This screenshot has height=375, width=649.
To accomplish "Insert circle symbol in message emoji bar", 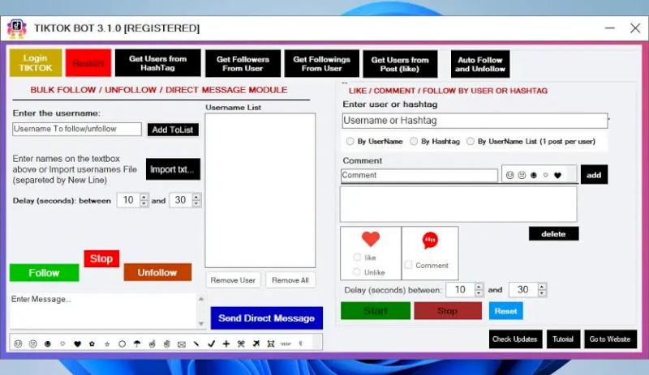I will pyautogui.click(x=122, y=343).
